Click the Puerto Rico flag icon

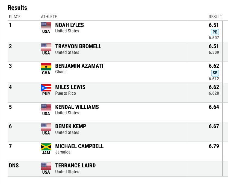click(46, 88)
